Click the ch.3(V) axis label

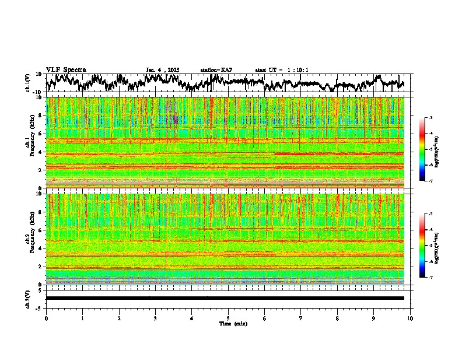(28, 299)
